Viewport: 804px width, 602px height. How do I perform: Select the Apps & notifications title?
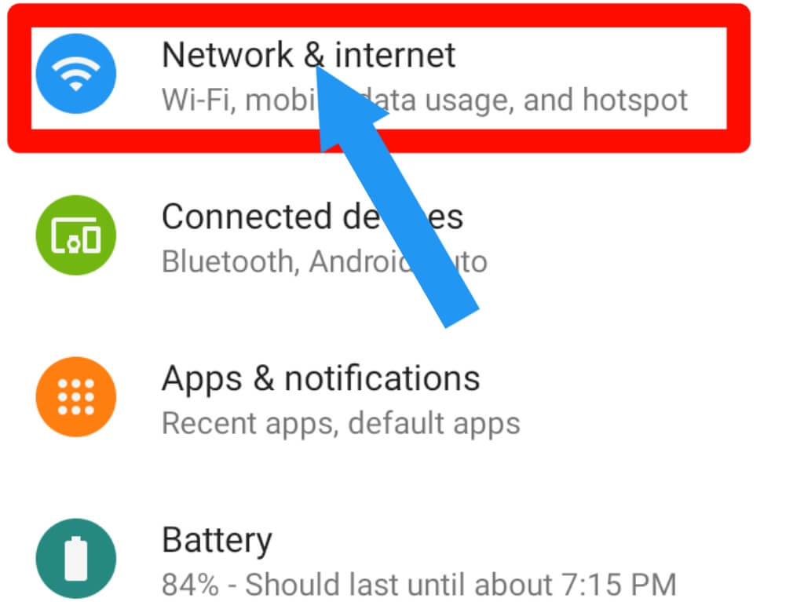coord(321,379)
